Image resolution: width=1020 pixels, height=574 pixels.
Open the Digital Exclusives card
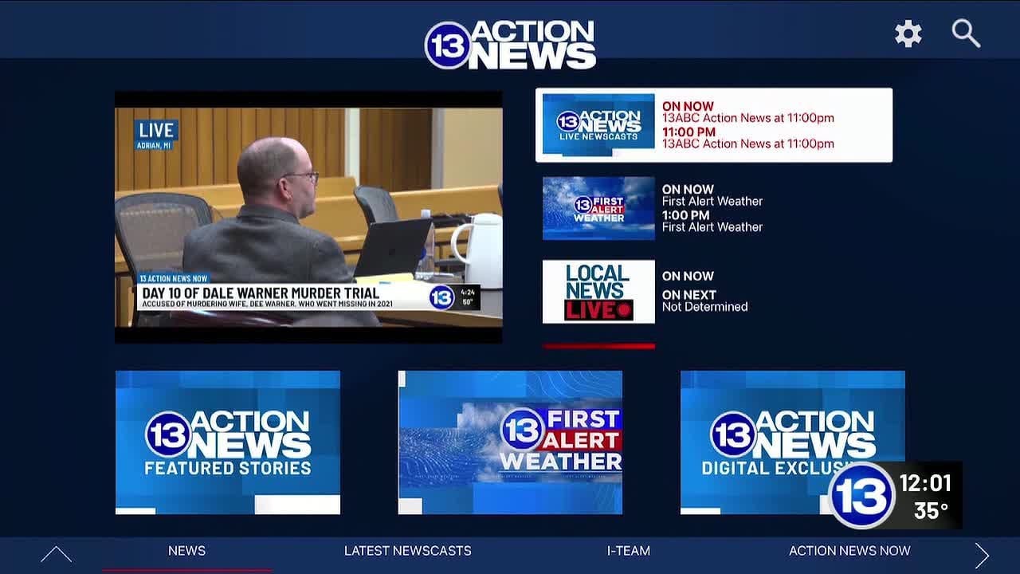click(x=793, y=442)
